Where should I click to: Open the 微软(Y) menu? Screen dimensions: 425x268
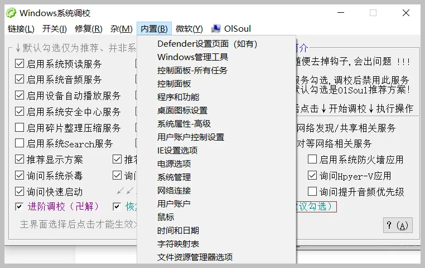pos(189,29)
